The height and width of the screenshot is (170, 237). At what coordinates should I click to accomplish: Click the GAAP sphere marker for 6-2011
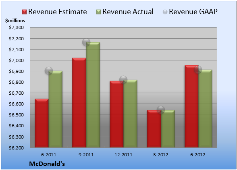click(x=49, y=71)
